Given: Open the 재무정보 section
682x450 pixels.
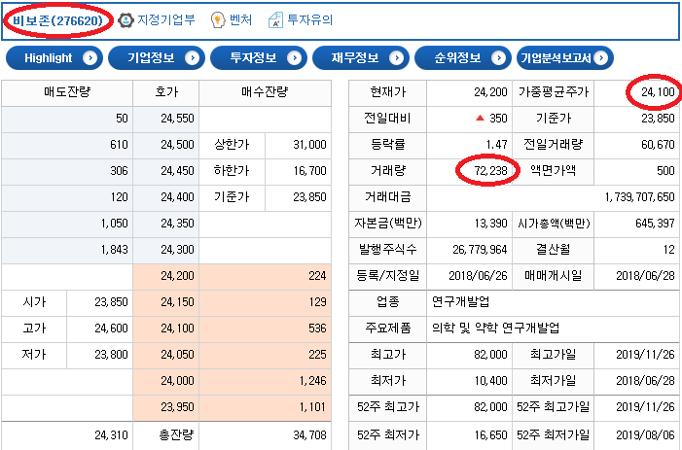Looking at the screenshot, I should [x=361, y=57].
